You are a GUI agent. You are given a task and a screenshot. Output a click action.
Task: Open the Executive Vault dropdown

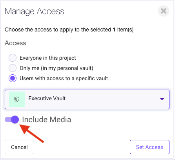pos(87,99)
